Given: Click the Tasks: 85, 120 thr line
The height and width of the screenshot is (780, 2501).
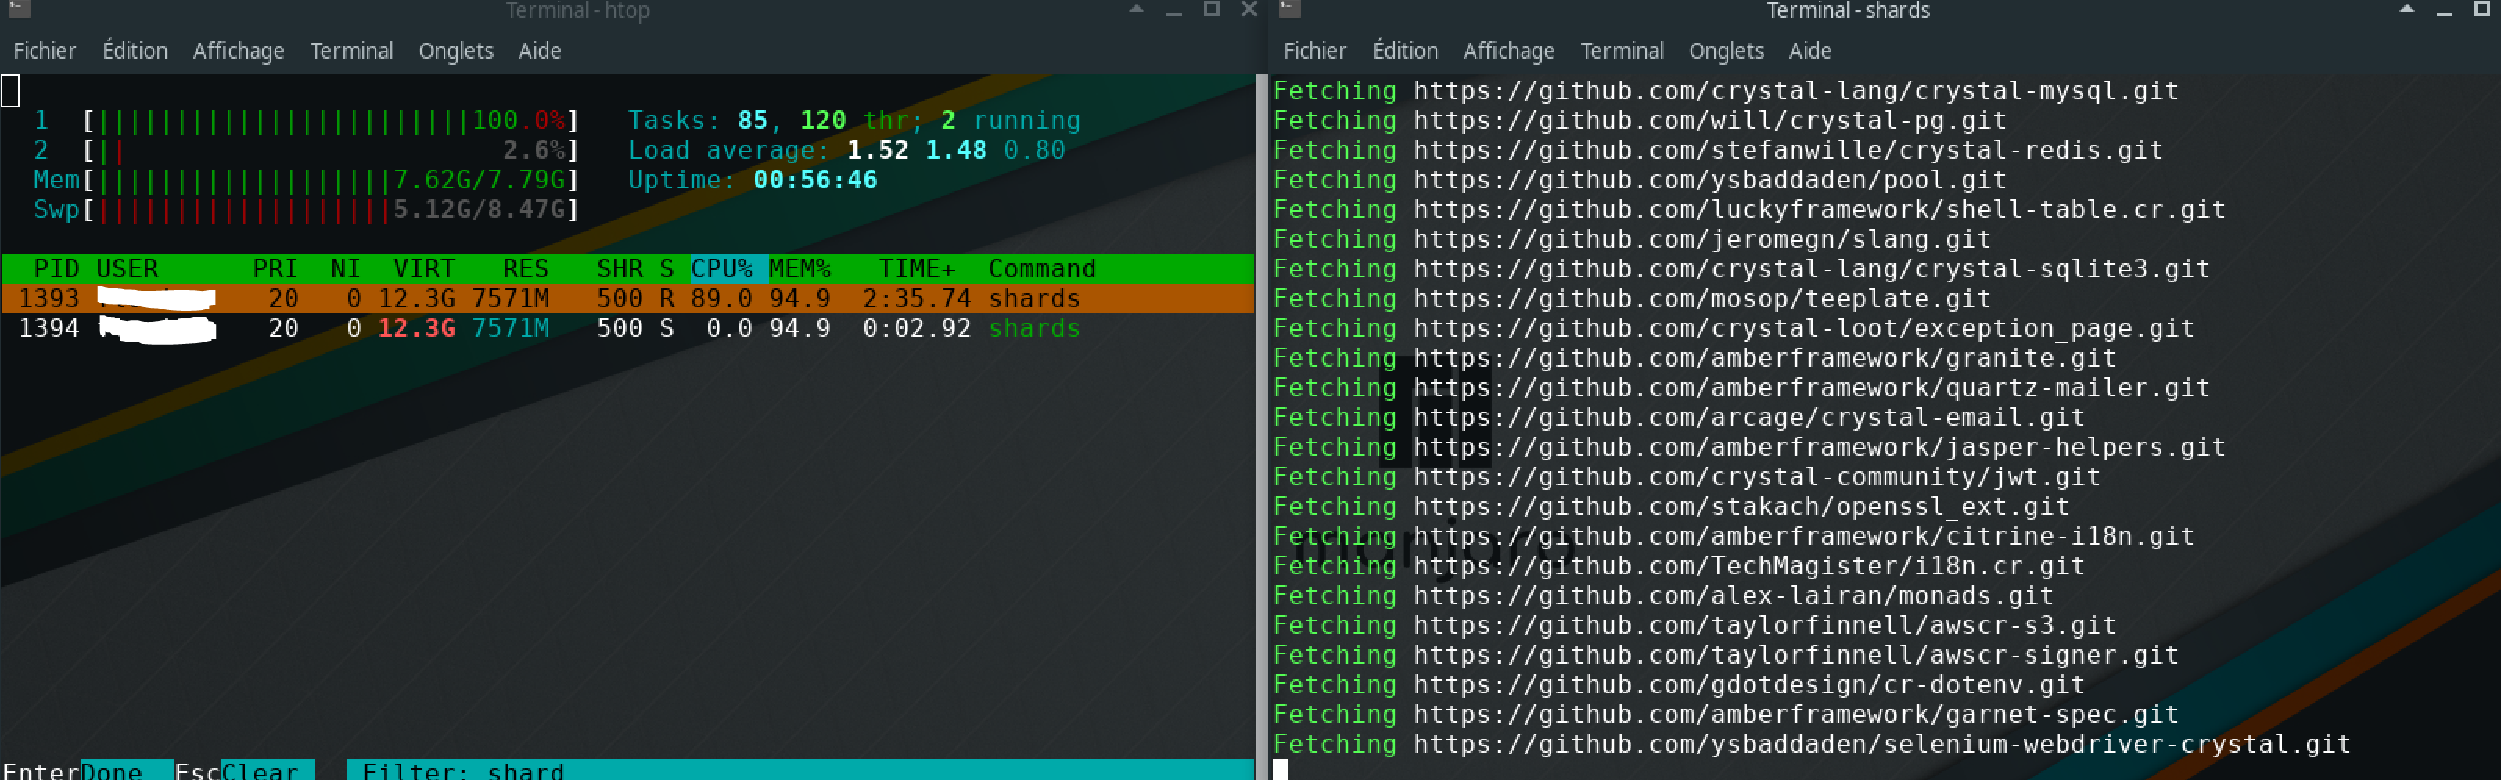Looking at the screenshot, I should coord(853,120).
